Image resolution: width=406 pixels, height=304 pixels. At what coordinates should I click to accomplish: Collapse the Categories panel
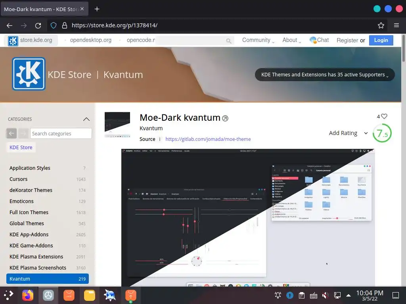86,119
